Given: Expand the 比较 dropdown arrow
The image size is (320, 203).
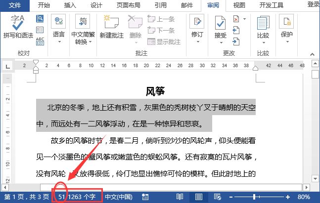Looking at the screenshot, I should [264, 42].
